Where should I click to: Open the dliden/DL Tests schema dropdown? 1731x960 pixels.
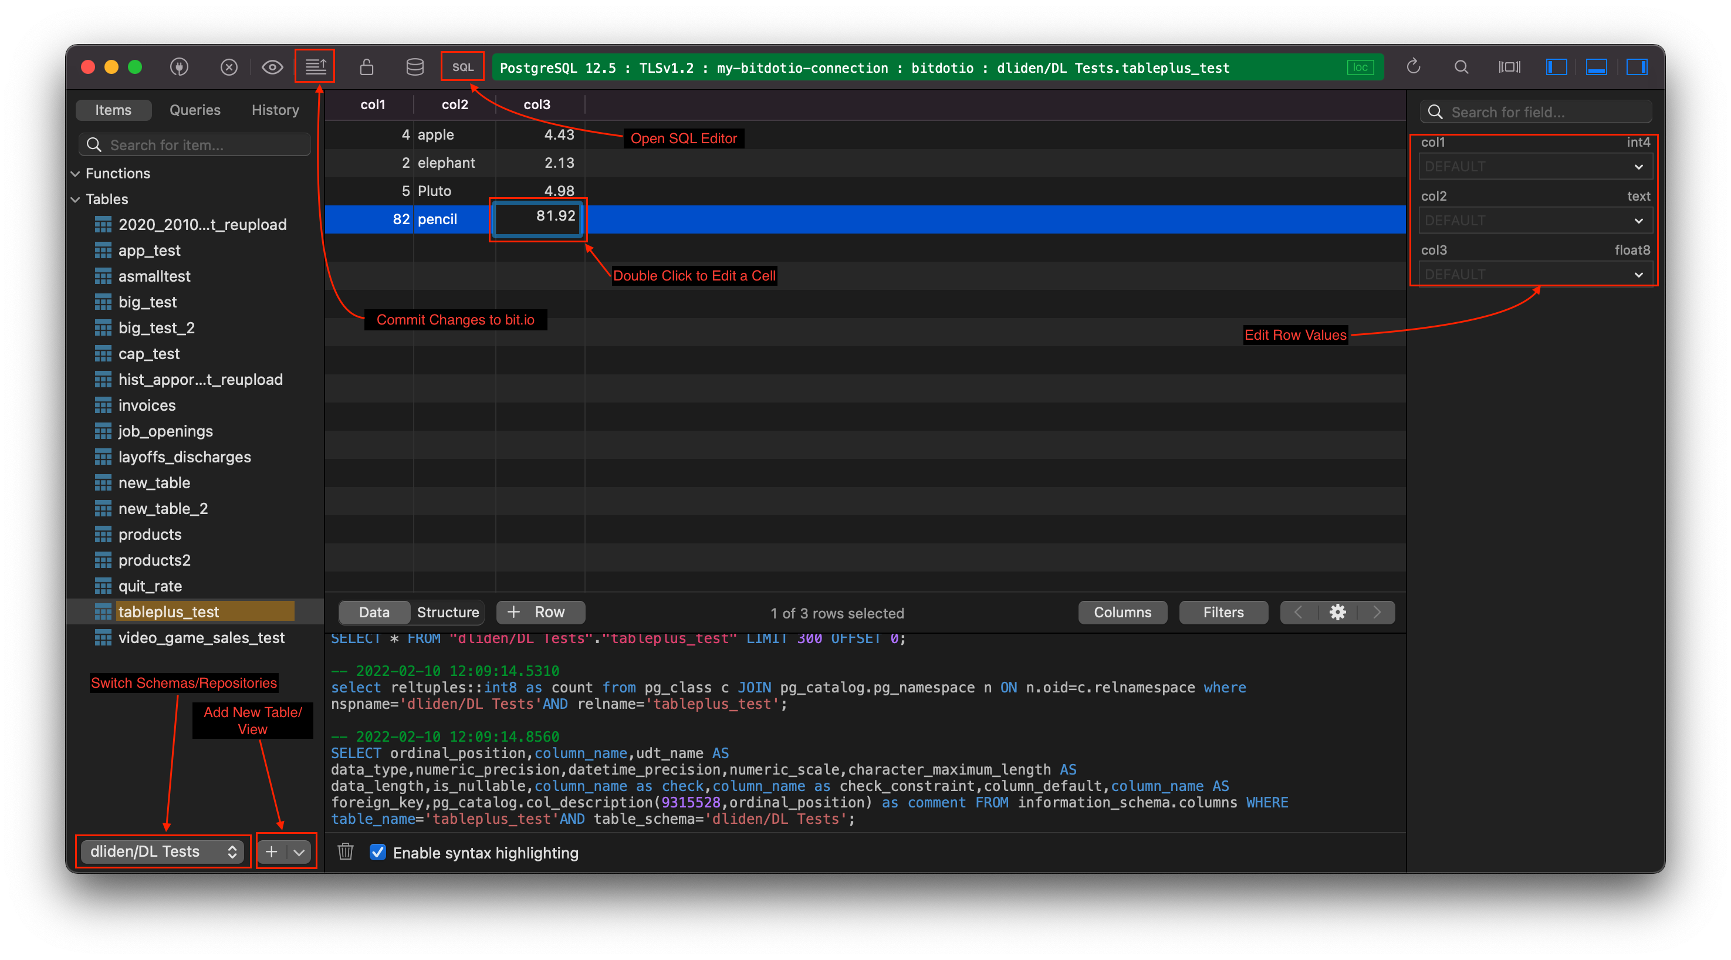pos(163,851)
